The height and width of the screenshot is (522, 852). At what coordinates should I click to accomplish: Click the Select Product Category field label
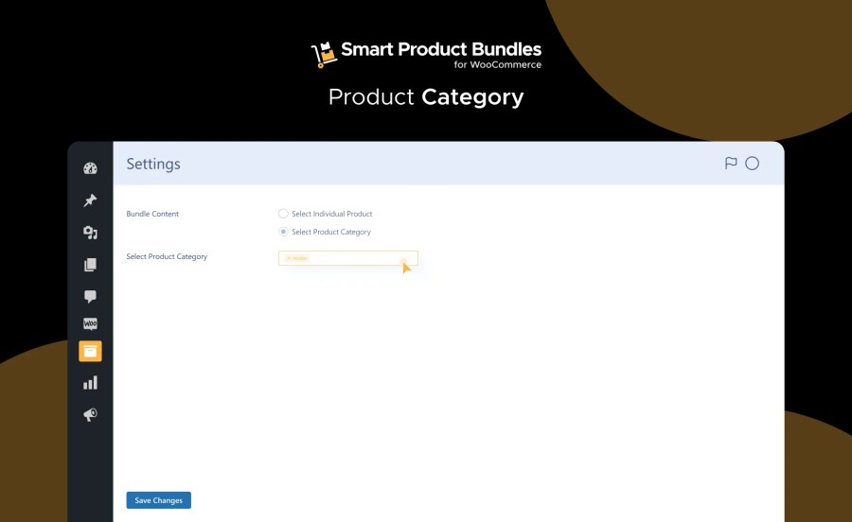(x=167, y=256)
